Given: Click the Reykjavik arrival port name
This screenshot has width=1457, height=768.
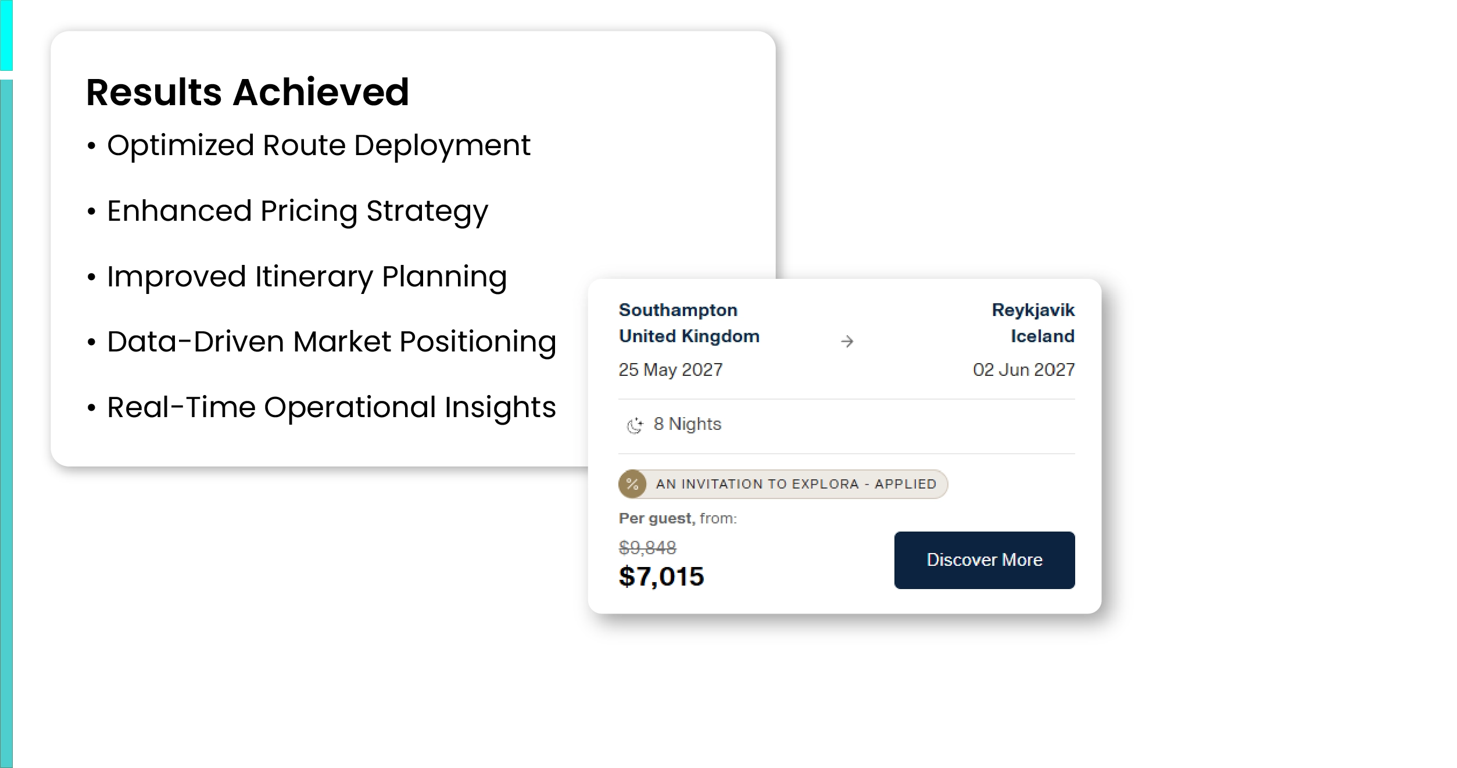Looking at the screenshot, I should (x=1033, y=310).
